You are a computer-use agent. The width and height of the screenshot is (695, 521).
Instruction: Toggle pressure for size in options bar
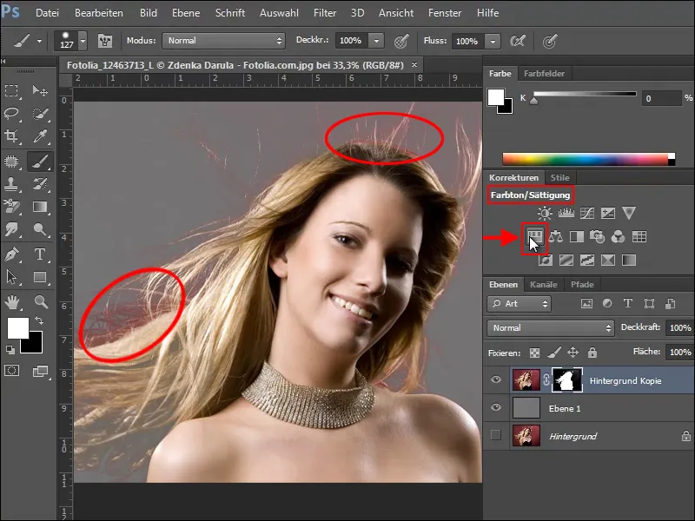[550, 41]
